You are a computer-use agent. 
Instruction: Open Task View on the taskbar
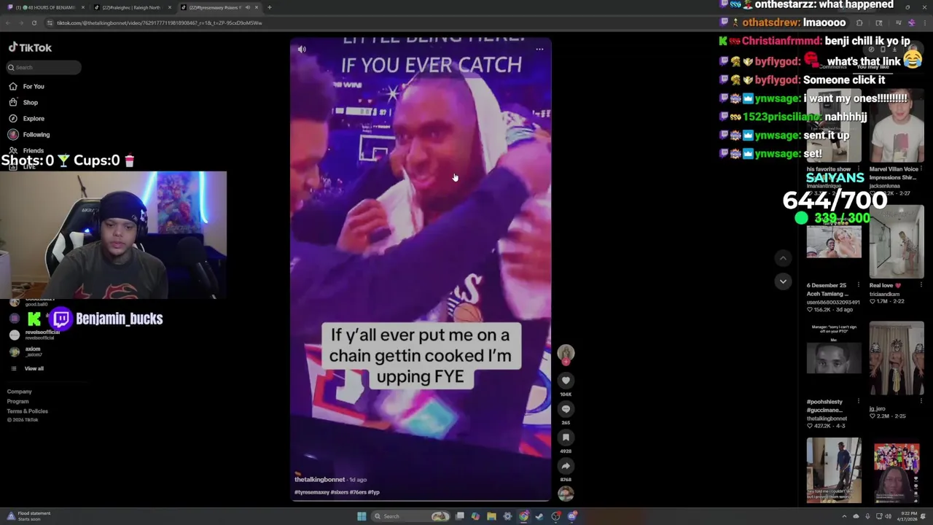460,516
